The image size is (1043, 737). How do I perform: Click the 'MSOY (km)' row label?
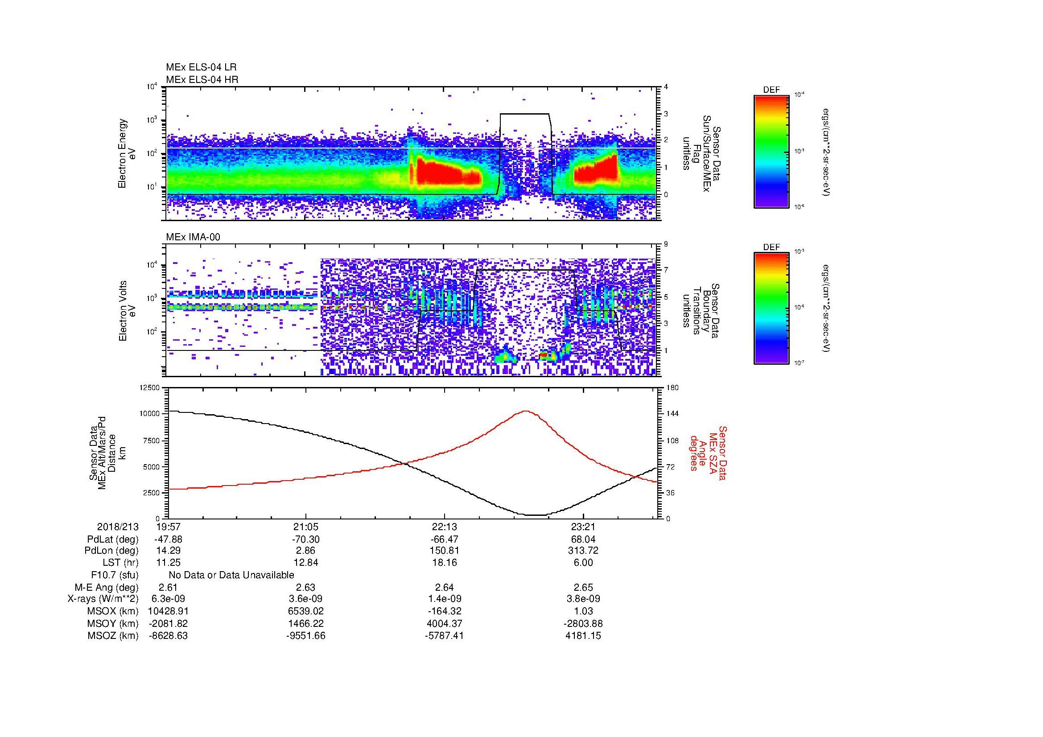point(113,623)
